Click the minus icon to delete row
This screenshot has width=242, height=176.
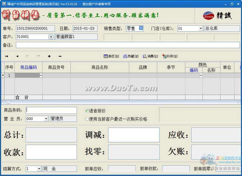tap(60, 56)
